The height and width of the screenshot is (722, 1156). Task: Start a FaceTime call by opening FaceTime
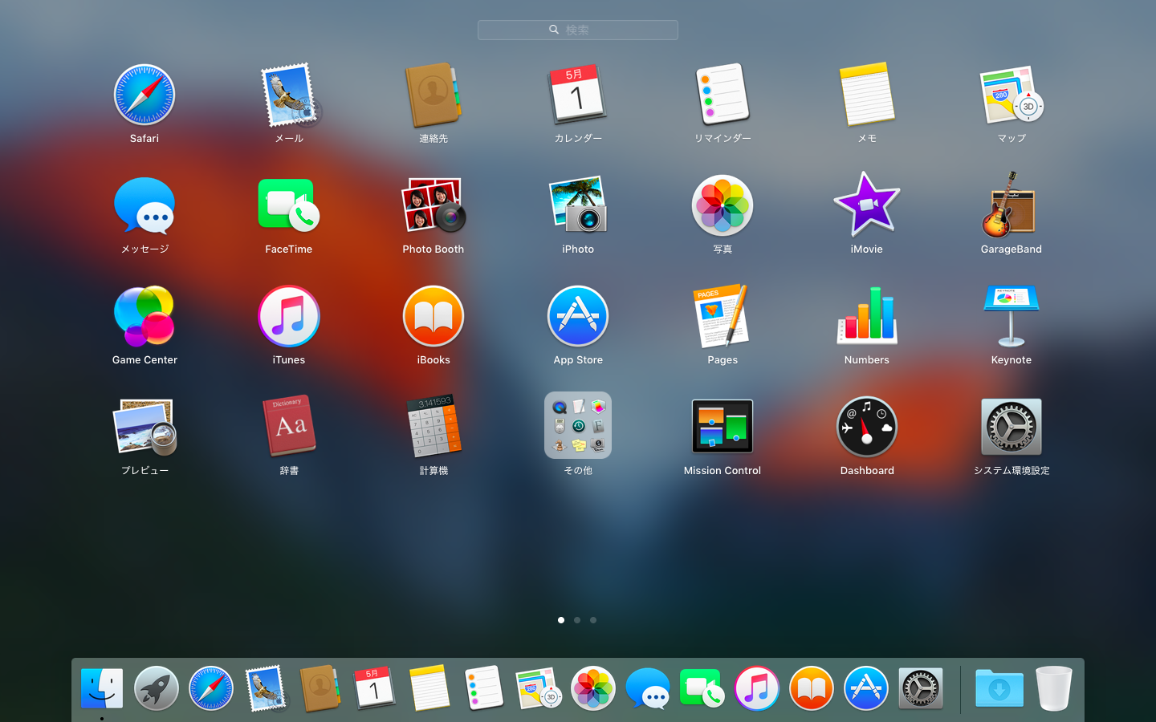(x=289, y=205)
